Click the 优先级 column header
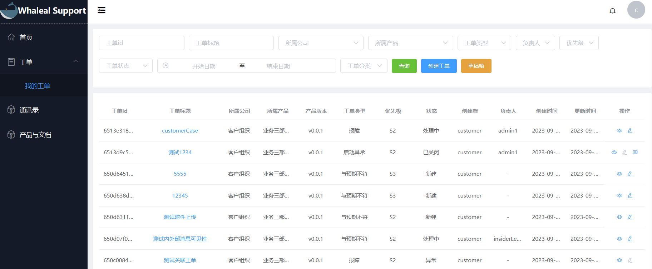Image resolution: width=652 pixels, height=269 pixels. (393, 111)
